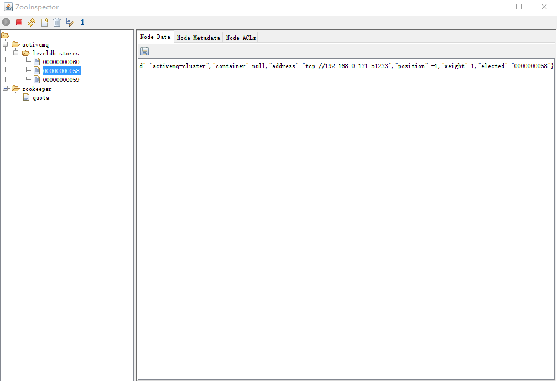The image size is (557, 381).
Task: Click the red Disconnect toolbar icon
Action: coord(19,22)
